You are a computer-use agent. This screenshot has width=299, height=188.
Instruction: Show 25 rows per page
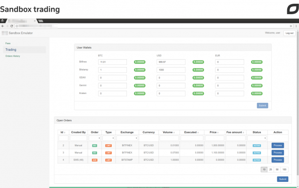tap(270, 169)
